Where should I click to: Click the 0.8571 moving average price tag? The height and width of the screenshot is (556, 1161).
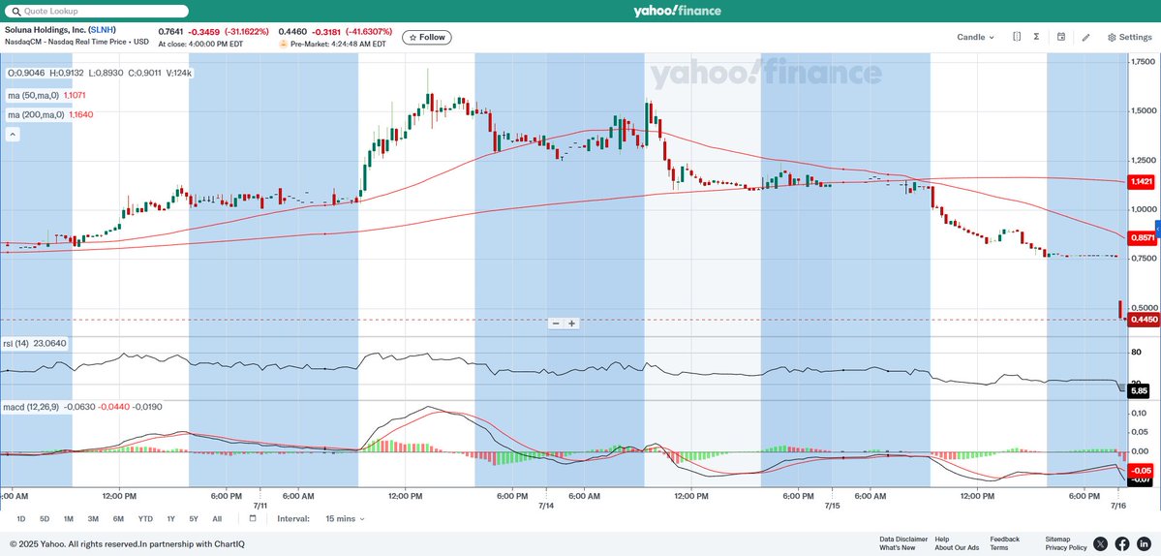pos(1141,237)
